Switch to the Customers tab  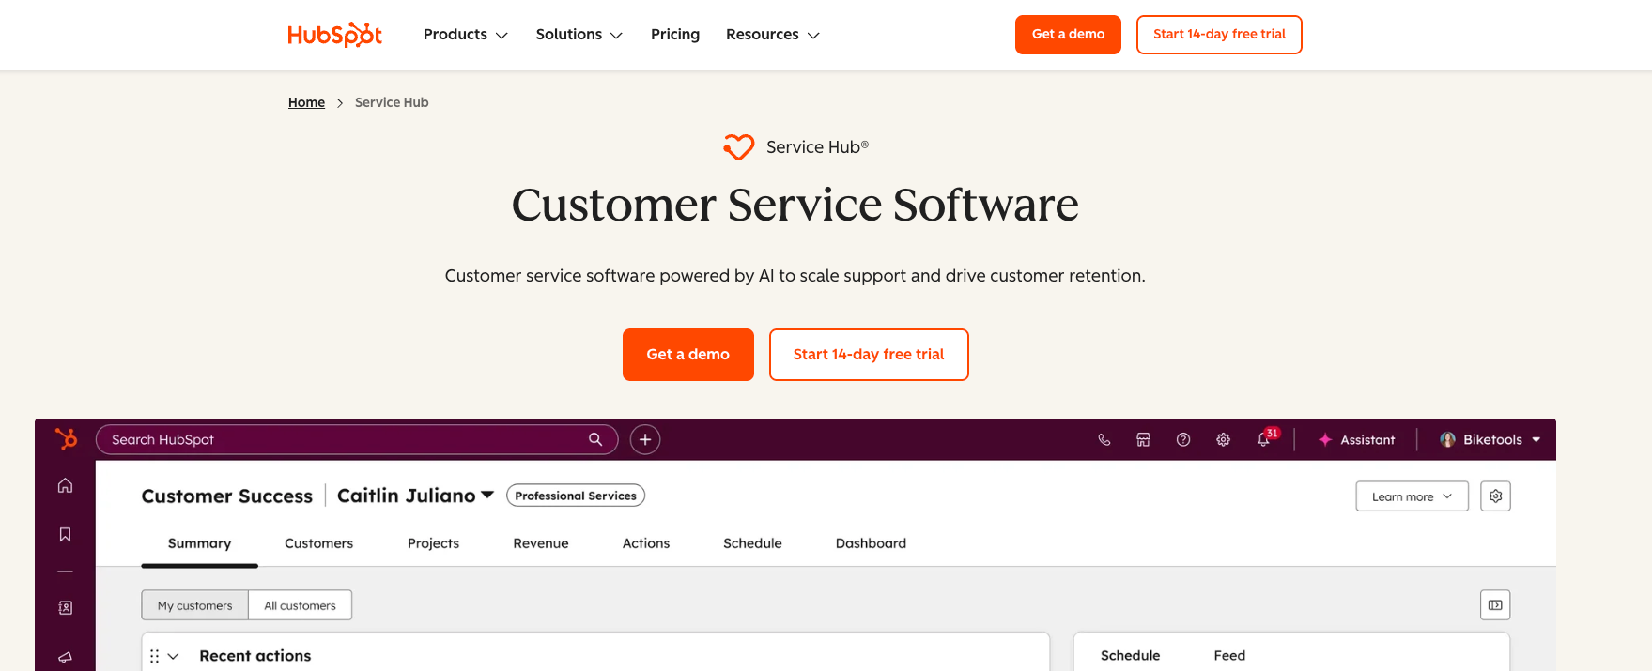(x=319, y=543)
